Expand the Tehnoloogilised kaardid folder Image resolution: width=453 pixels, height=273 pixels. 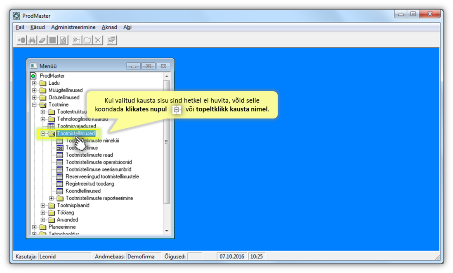coord(43,119)
